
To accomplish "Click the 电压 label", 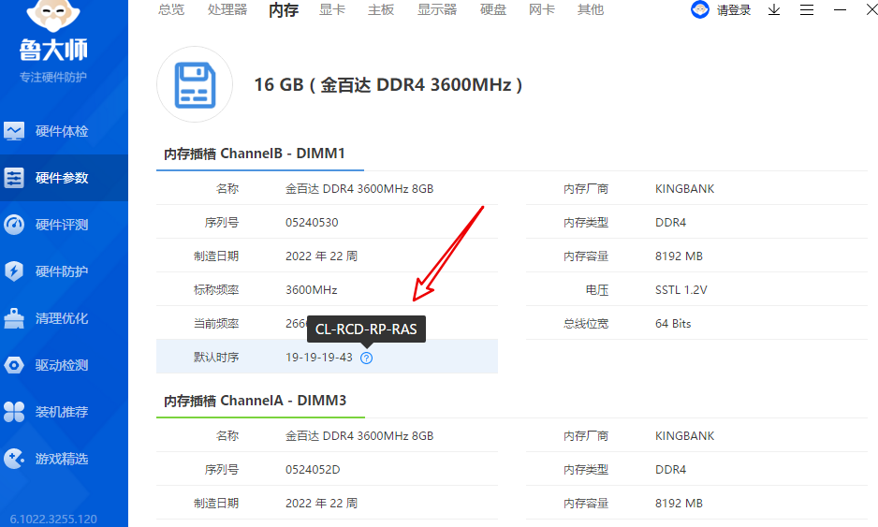I will (597, 290).
